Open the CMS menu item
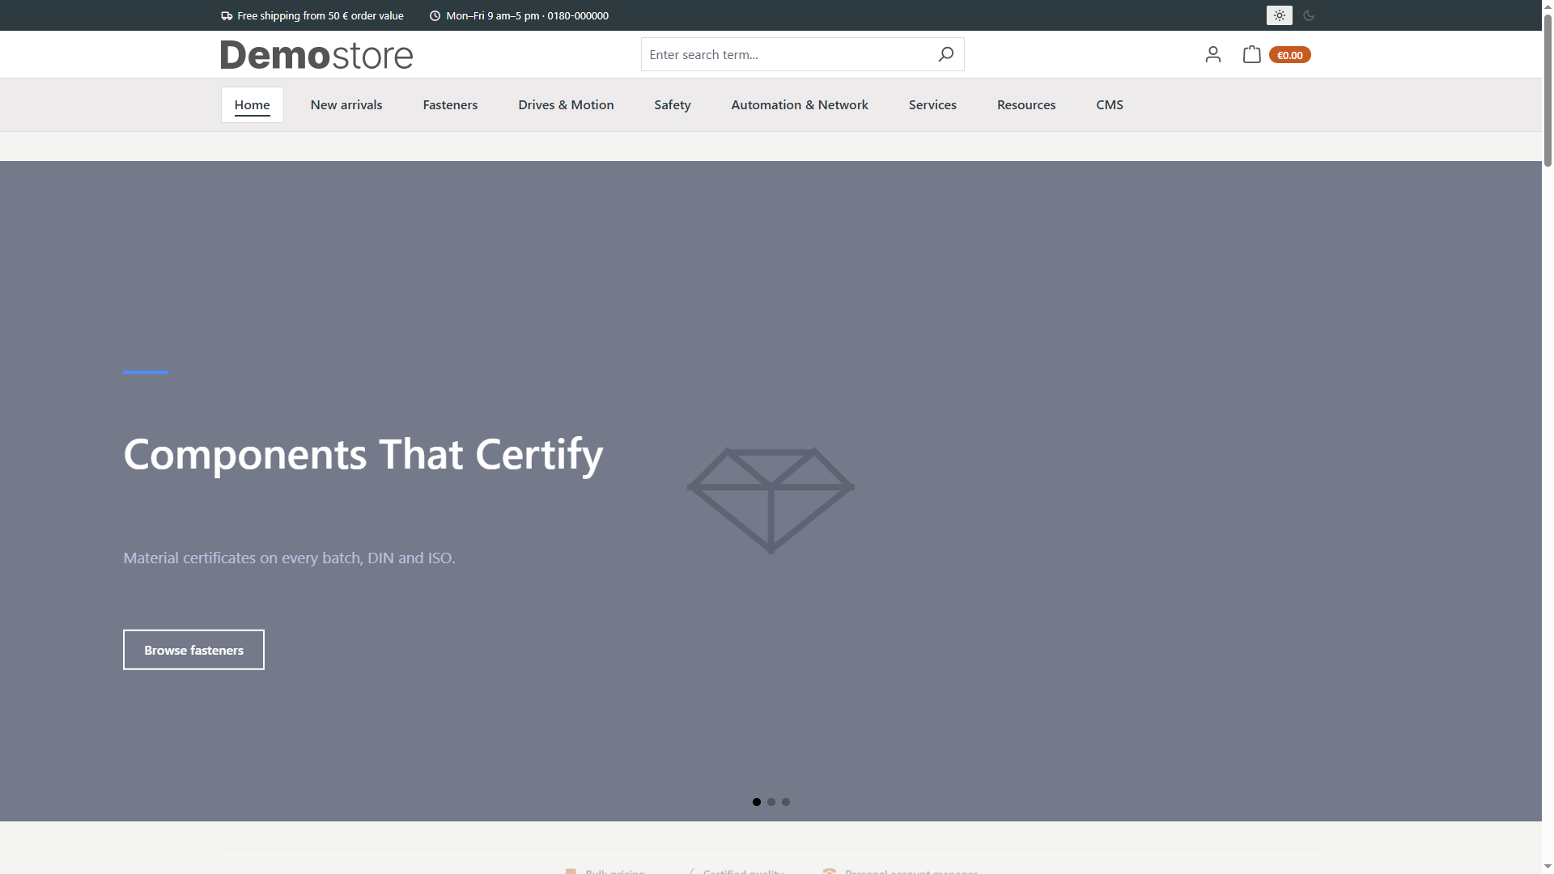Viewport: 1554px width, 874px height. [x=1110, y=104]
